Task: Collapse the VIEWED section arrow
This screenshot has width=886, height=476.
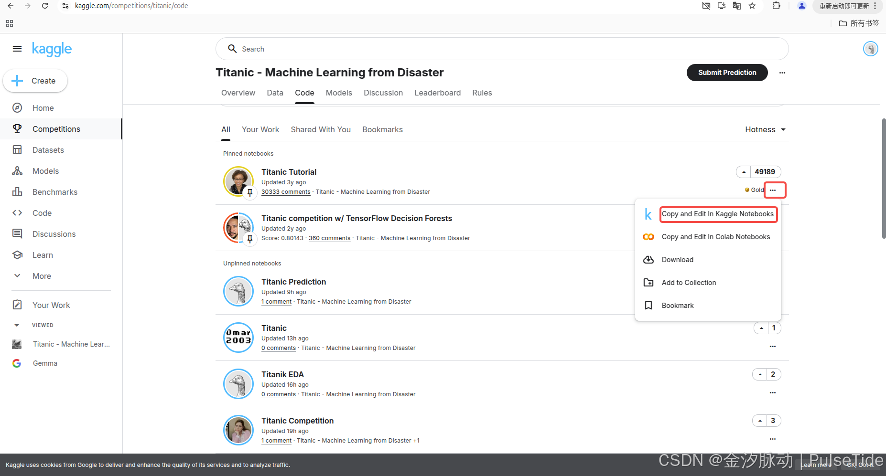Action: click(17, 325)
